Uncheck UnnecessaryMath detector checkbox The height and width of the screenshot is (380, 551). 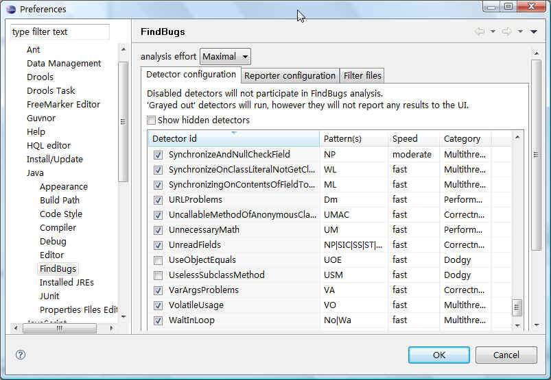[x=158, y=230]
